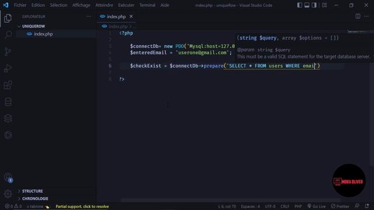The width and height of the screenshot is (374, 210).
Task: Open the layers stack icon in activity bar
Action: [x=8, y=118]
